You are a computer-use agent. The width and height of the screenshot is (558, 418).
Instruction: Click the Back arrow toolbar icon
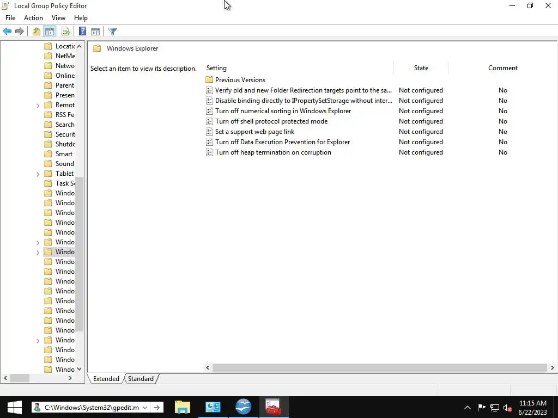coord(7,32)
